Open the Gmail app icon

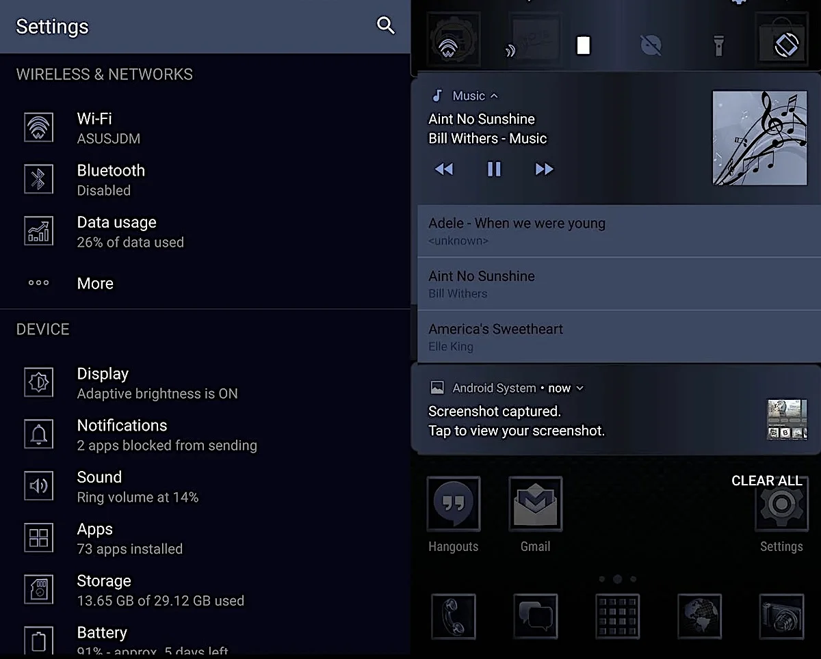click(x=535, y=505)
